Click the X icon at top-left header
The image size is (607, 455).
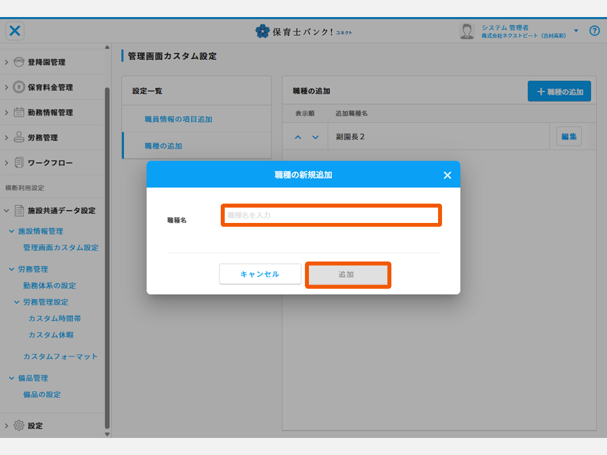[x=15, y=31]
